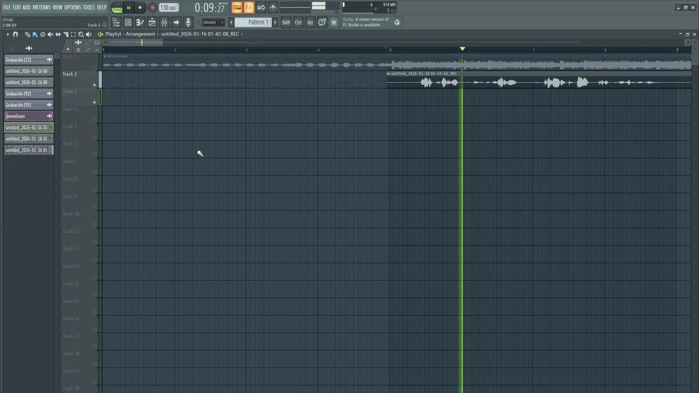Viewport: 699px width, 393px height.
Task: Open the Piano roll view
Action: point(140,22)
